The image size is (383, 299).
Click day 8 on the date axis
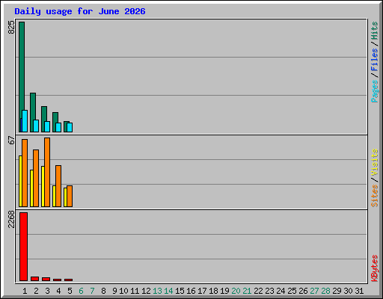point(103,291)
